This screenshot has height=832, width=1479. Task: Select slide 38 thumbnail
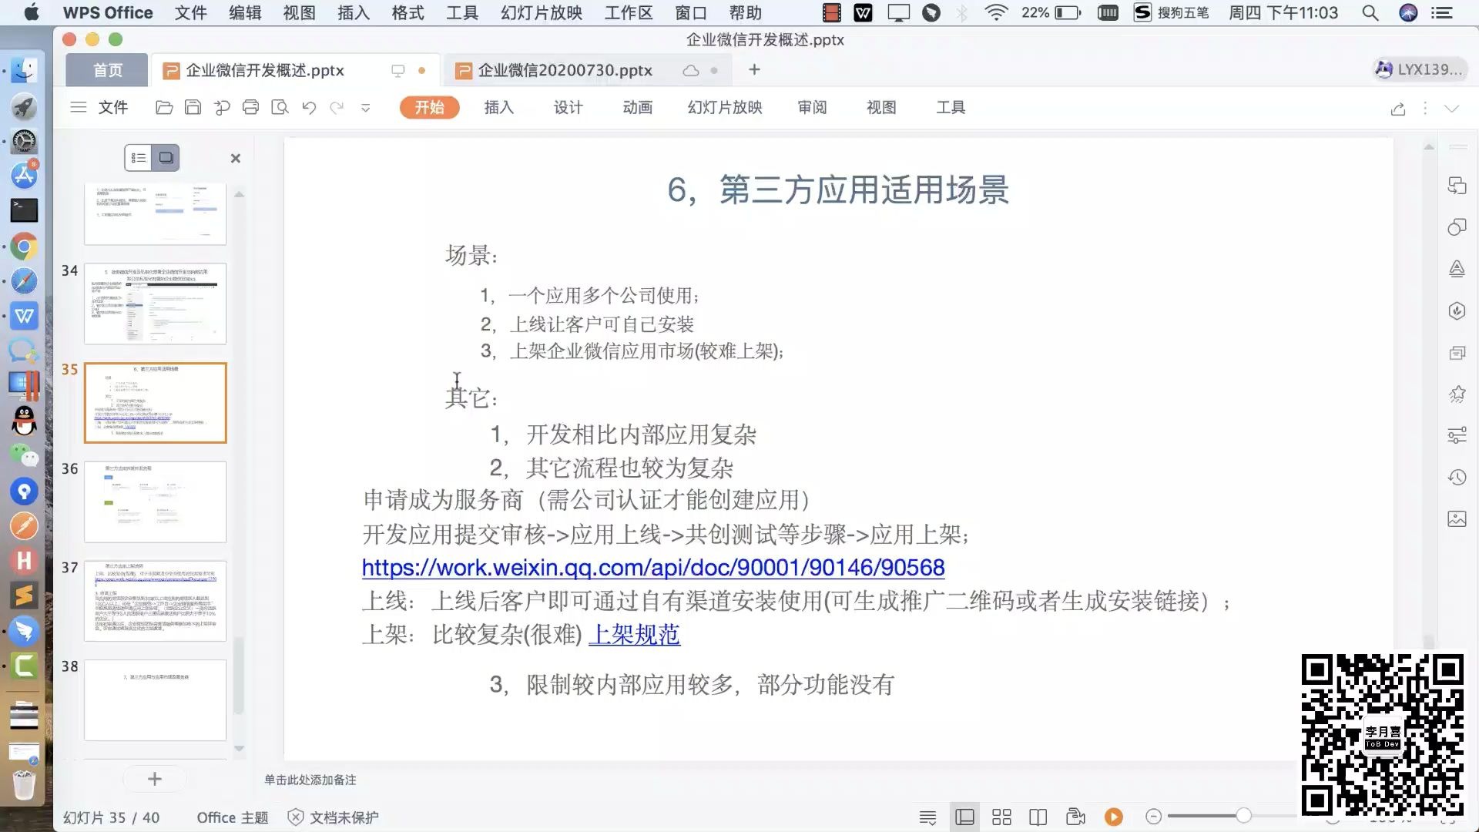155,699
